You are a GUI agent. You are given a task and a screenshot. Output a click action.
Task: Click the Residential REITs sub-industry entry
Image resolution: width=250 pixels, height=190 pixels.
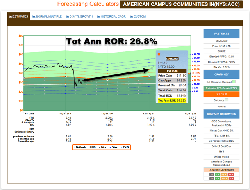[221, 125]
